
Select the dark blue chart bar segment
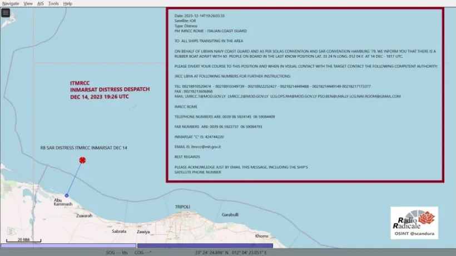click(x=205, y=245)
